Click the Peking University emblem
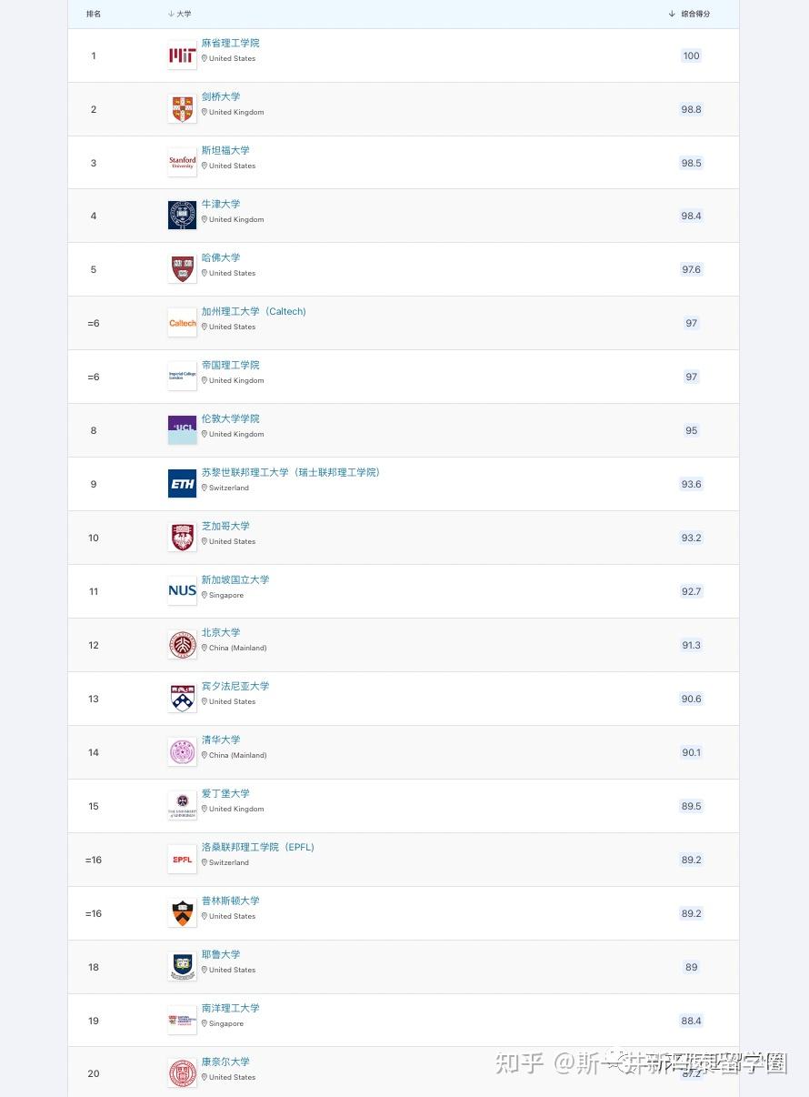The height and width of the screenshot is (1097, 809). [182, 645]
